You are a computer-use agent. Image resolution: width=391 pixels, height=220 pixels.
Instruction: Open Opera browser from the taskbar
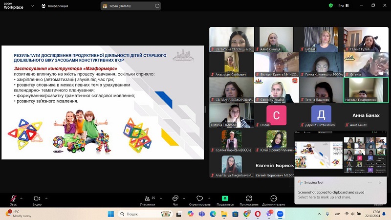258,214
